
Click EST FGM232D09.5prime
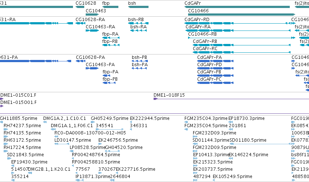214,147
